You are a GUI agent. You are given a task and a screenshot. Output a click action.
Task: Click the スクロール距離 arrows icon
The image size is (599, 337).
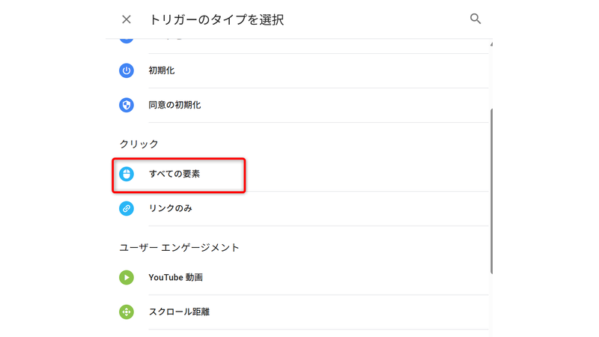[x=127, y=312]
